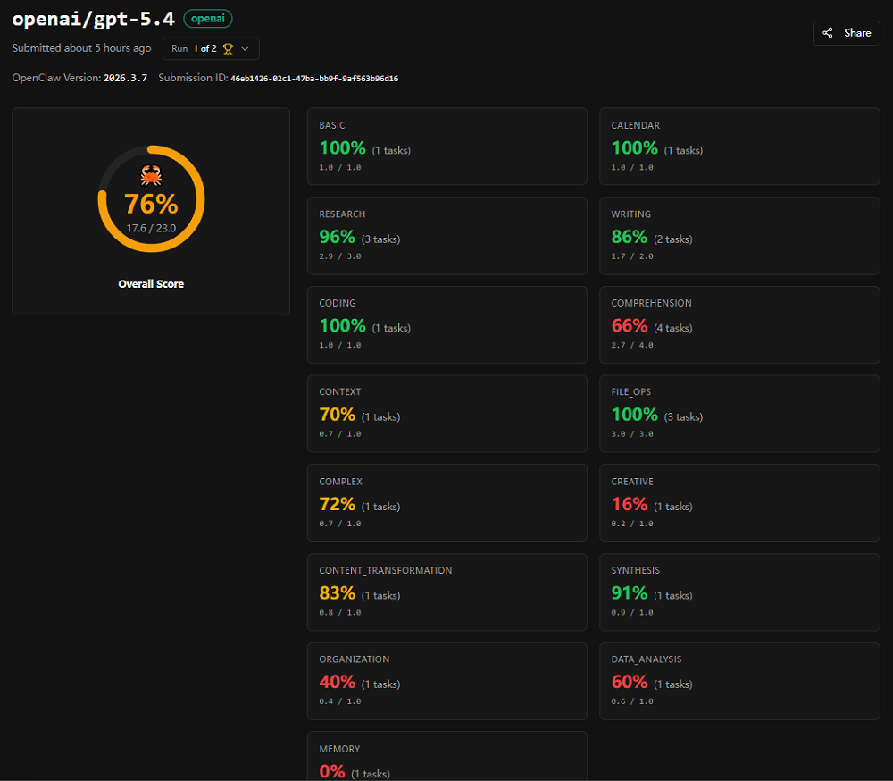Open the CALENDAR category card
The height and width of the screenshot is (781, 893).
click(x=739, y=147)
